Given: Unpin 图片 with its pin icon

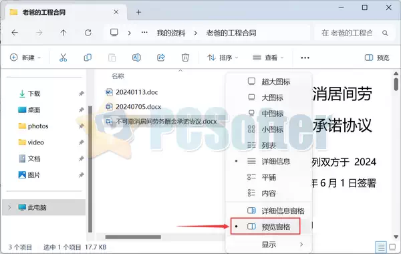Looking at the screenshot, I should 81,175.
